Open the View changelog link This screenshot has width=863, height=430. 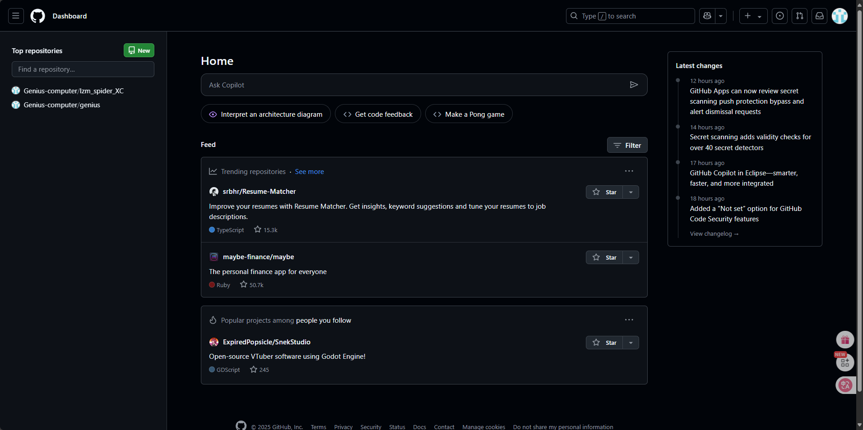tap(714, 234)
